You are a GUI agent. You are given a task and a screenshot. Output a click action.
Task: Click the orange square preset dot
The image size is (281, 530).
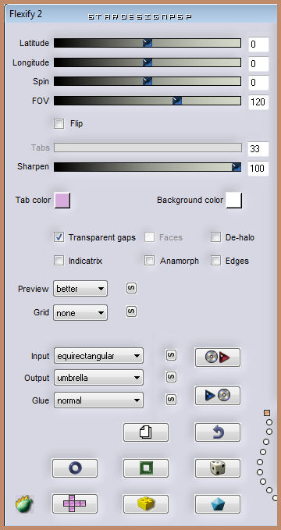(266, 413)
